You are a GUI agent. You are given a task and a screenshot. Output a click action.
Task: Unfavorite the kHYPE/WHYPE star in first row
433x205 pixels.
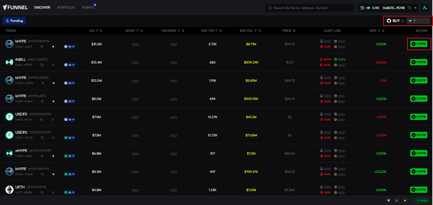click(x=53, y=47)
